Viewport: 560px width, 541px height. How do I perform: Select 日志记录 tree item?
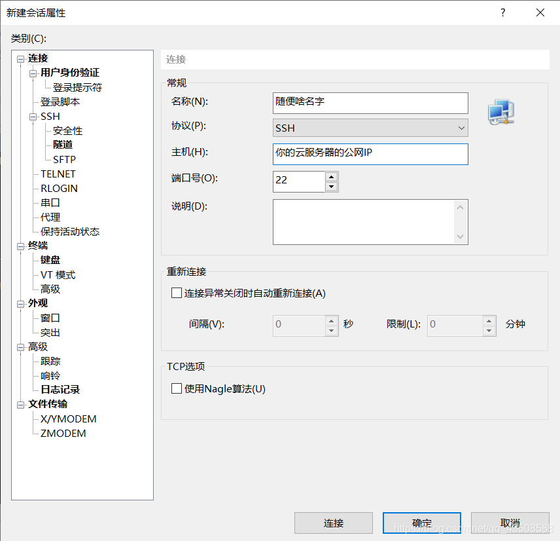60,390
